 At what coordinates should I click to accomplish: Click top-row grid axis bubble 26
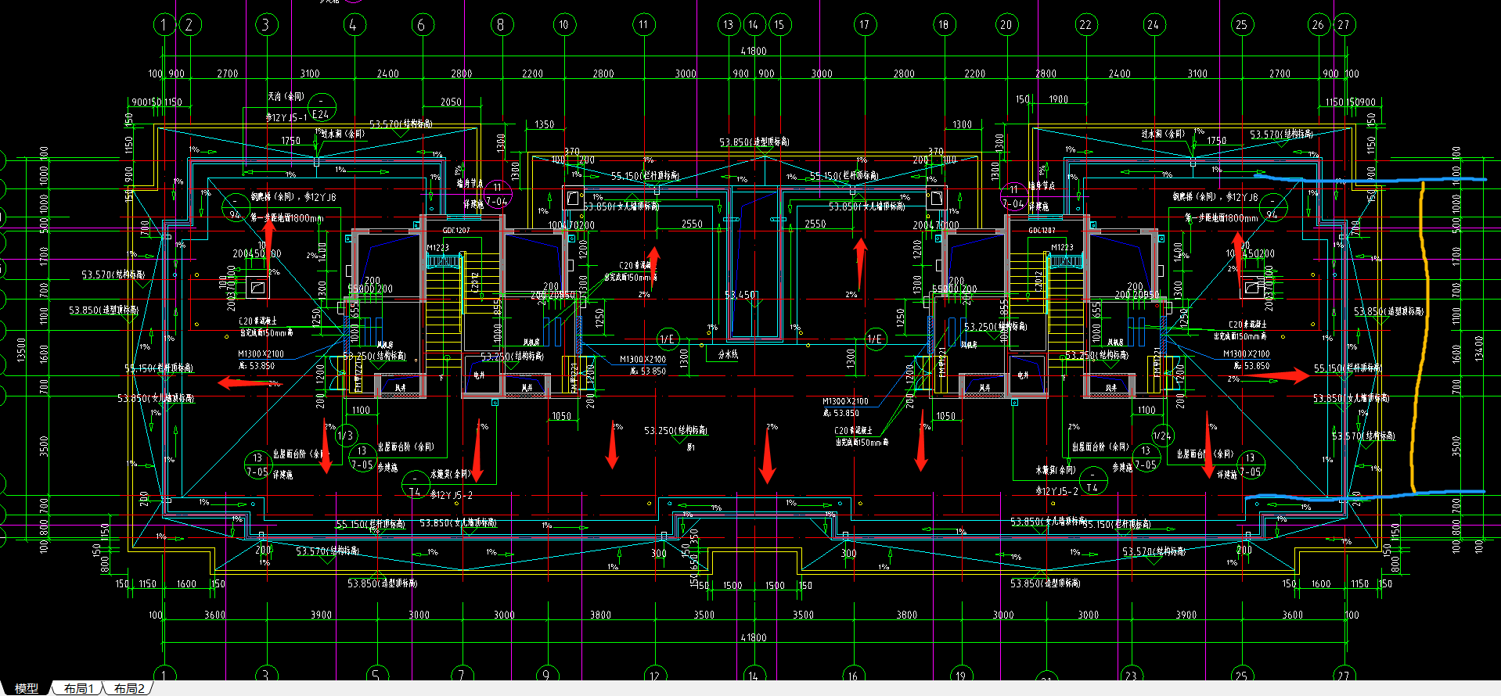click(1319, 24)
